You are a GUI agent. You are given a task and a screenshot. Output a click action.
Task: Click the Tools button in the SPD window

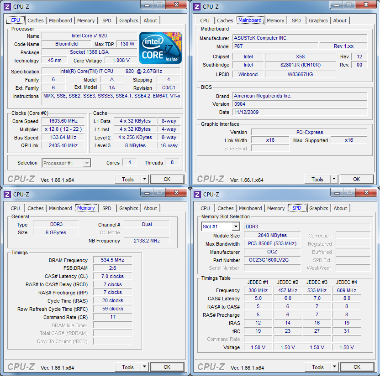click(318, 367)
